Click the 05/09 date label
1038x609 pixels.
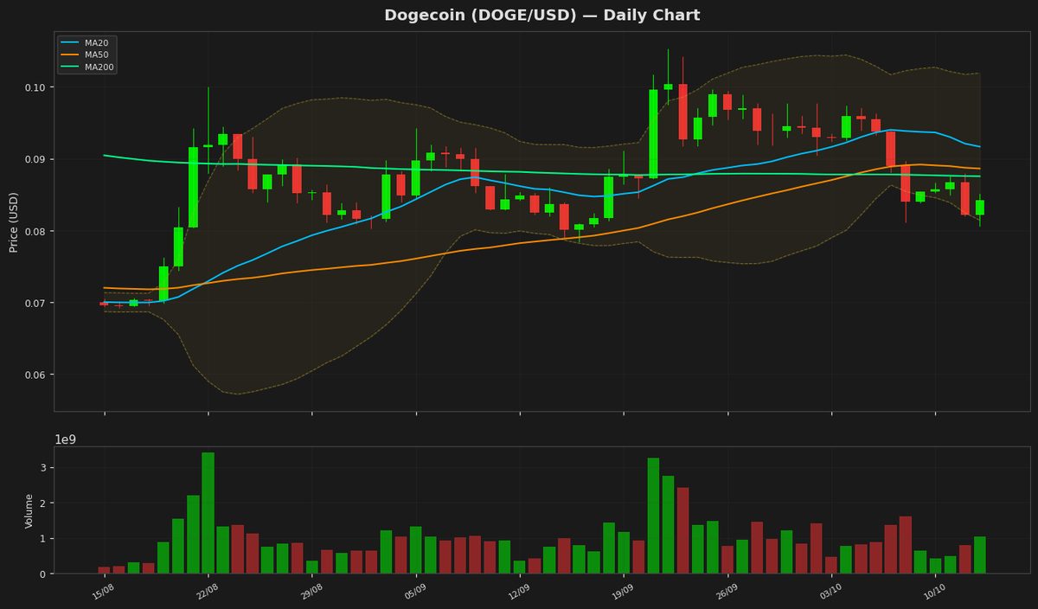tap(414, 591)
